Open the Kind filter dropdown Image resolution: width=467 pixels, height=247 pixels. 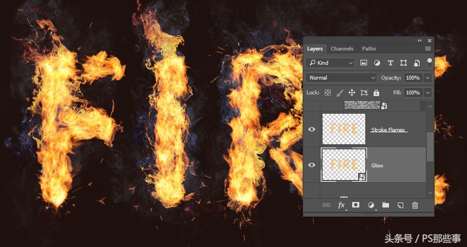(330, 63)
